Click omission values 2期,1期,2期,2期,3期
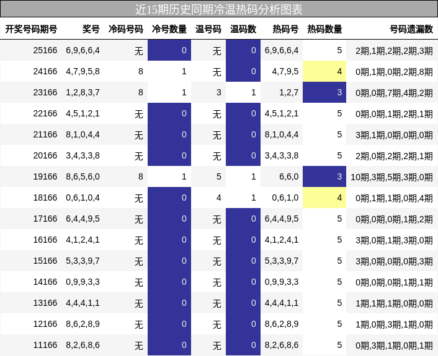The width and height of the screenshot is (438, 356). pyautogui.click(x=394, y=50)
